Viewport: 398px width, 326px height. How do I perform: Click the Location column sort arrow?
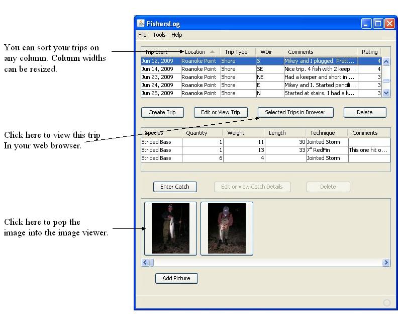pyautogui.click(x=213, y=52)
